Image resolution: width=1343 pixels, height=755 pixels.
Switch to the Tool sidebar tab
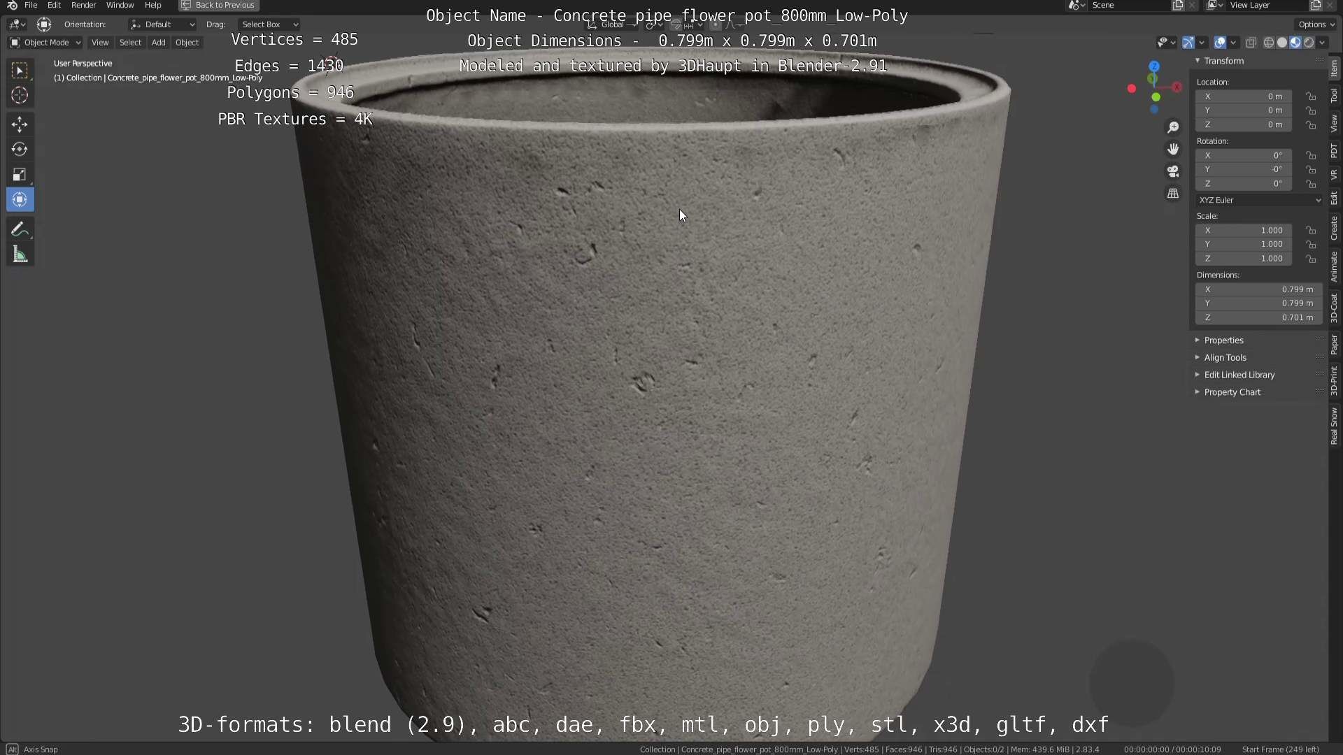click(x=1334, y=96)
